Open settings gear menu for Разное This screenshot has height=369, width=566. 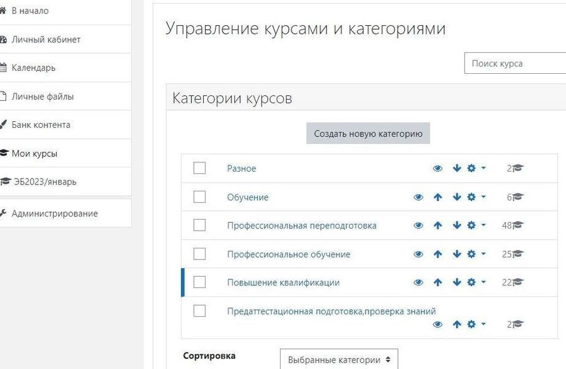(x=476, y=168)
